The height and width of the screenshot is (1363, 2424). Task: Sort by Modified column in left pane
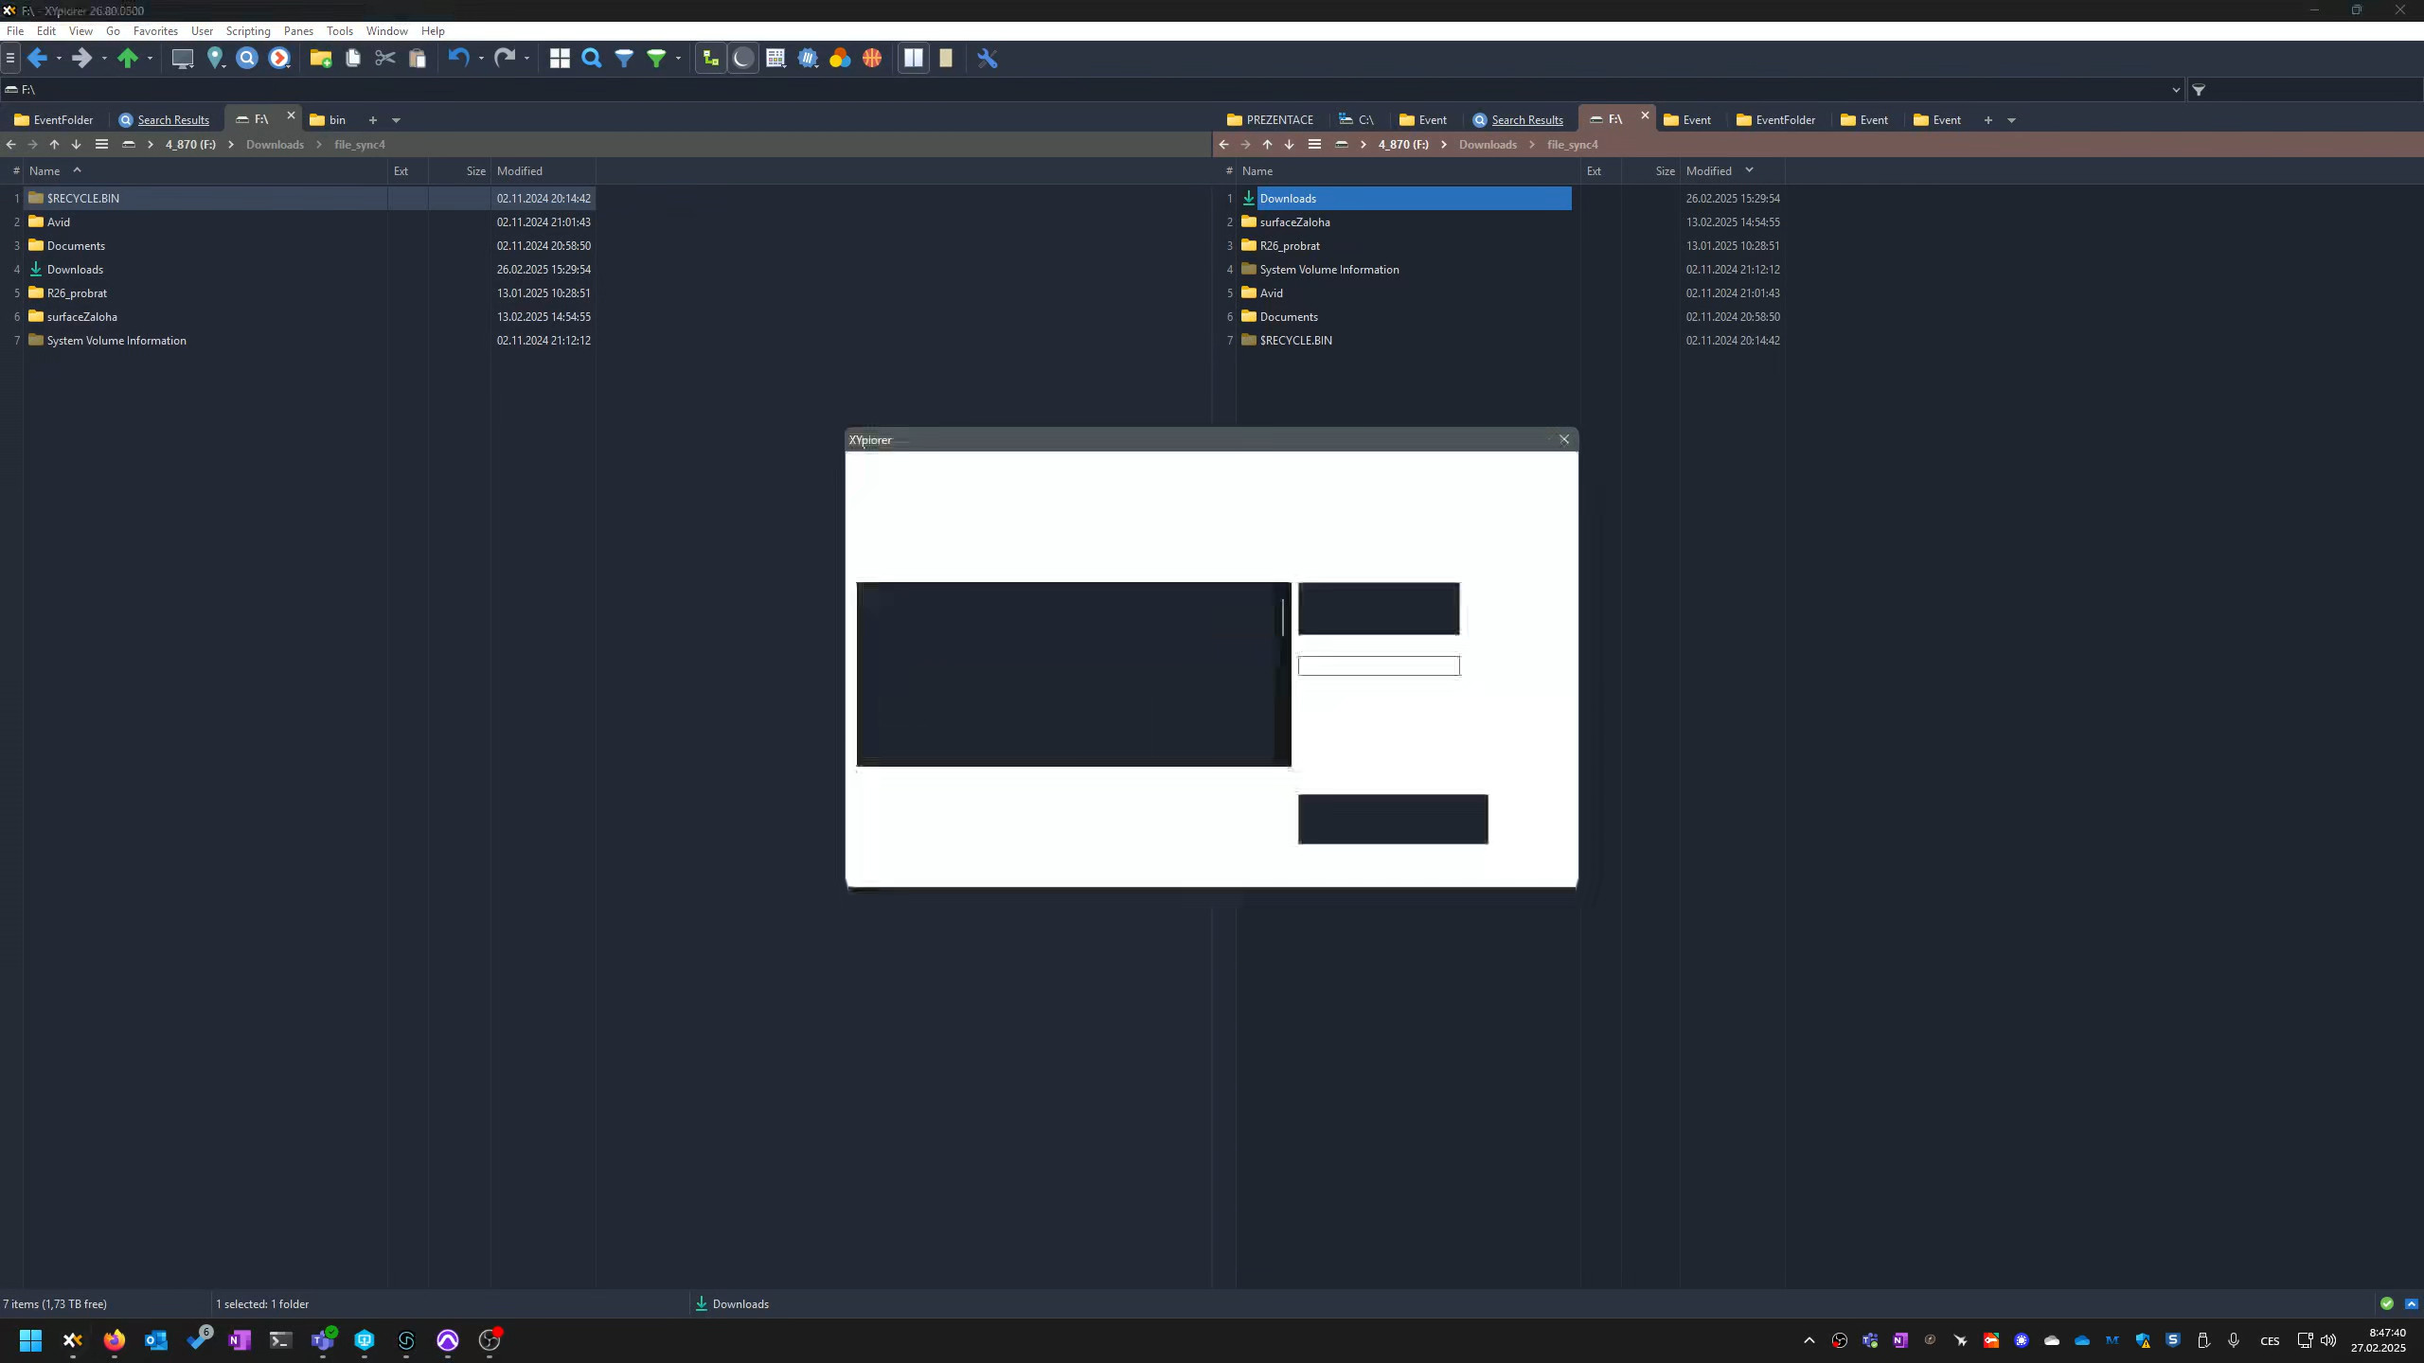(x=520, y=171)
